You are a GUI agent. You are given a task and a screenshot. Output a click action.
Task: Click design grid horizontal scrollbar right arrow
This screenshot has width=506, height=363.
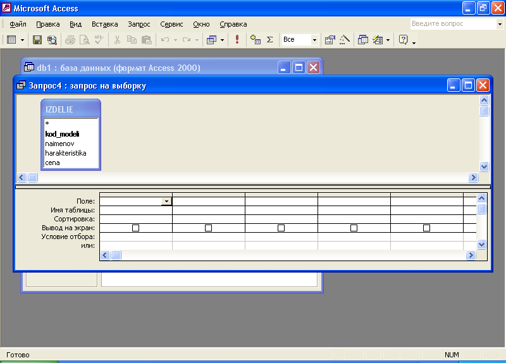[471, 255]
